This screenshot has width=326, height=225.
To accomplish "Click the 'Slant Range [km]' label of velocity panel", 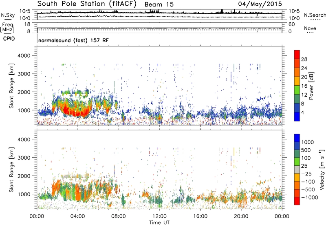I will point(11,169).
